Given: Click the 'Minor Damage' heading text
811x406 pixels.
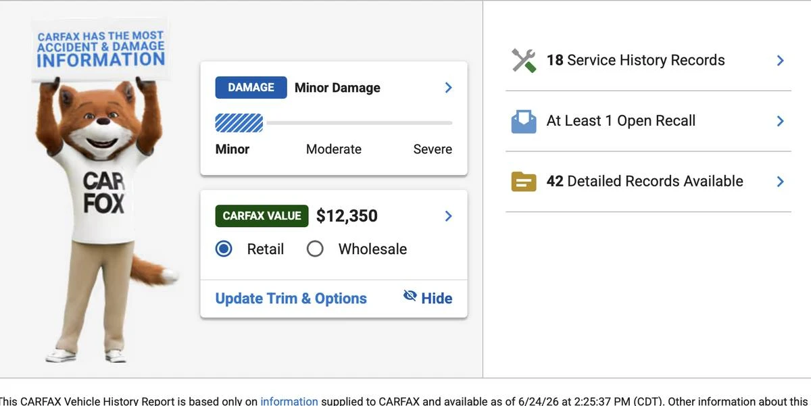Looking at the screenshot, I should (337, 88).
